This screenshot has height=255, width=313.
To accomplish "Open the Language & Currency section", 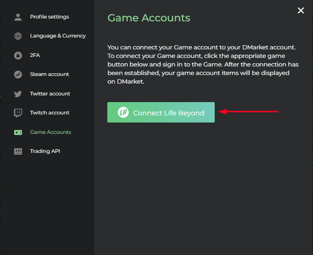I will [x=58, y=36].
